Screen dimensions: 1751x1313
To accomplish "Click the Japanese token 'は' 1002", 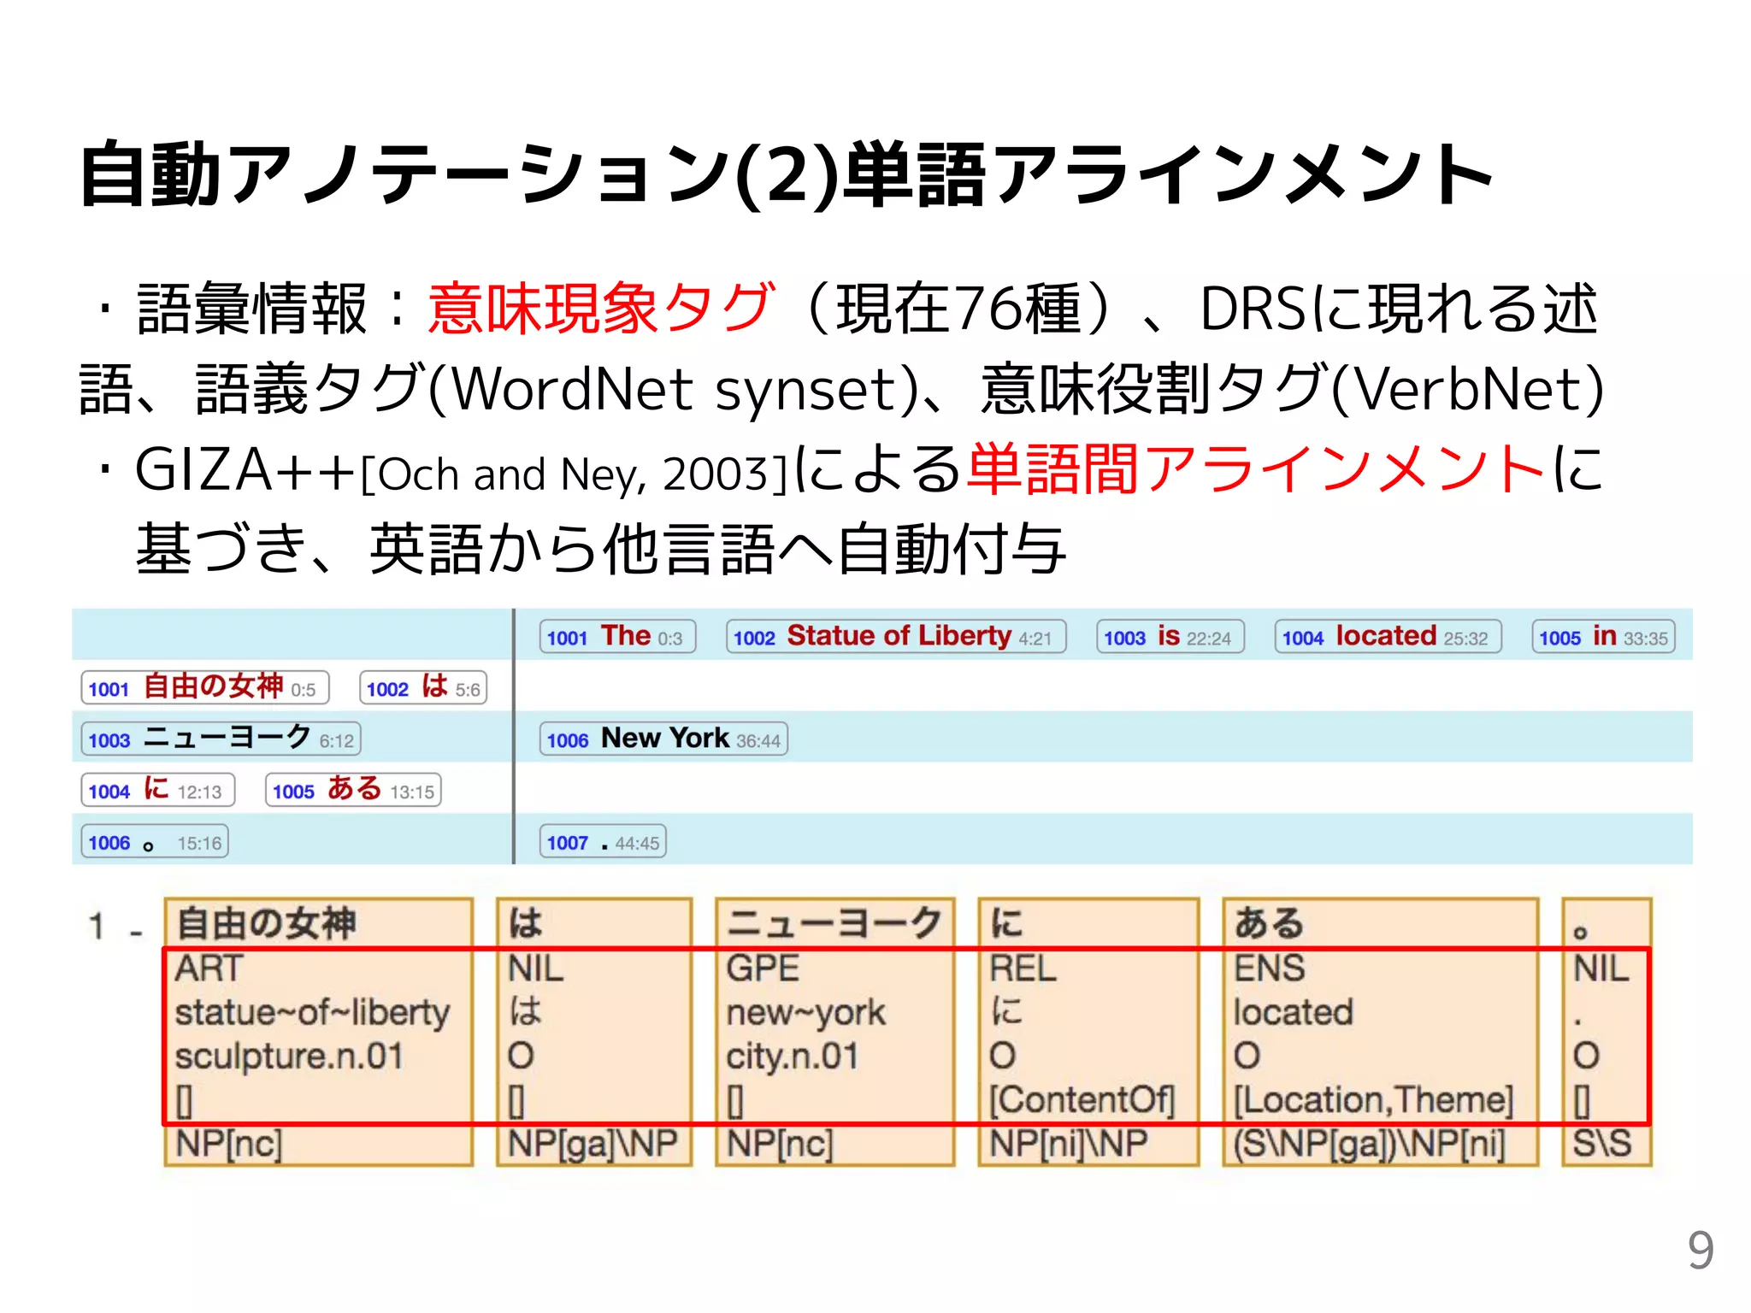I will 423,688.
